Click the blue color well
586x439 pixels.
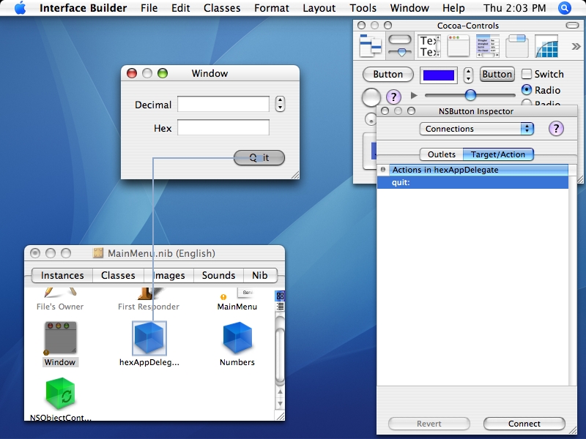438,75
